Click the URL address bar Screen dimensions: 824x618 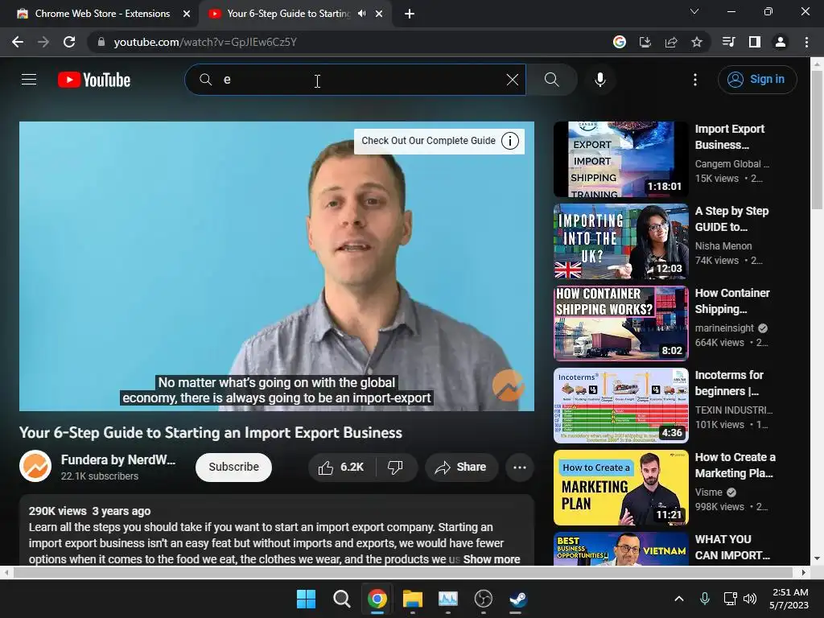[x=347, y=42]
